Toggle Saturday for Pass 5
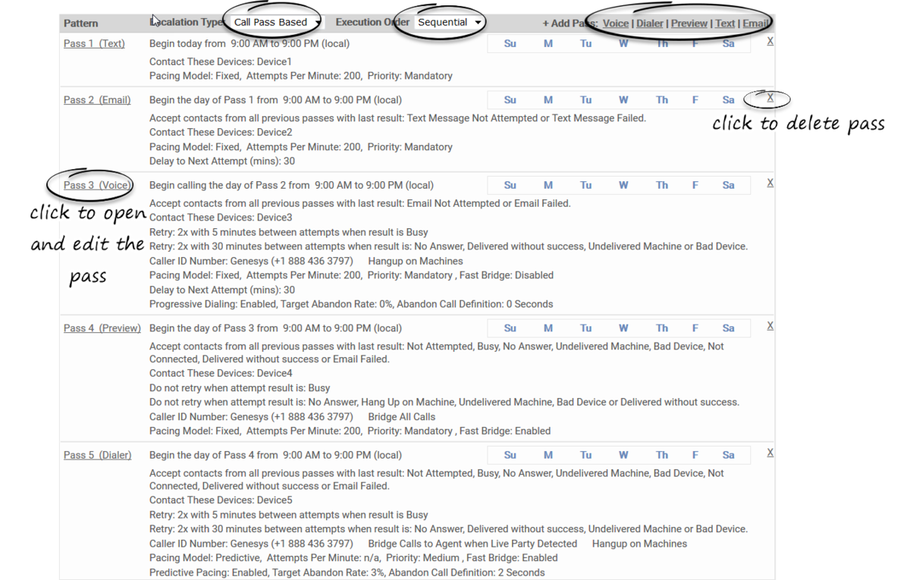The width and height of the screenshot is (910, 580). point(729,456)
